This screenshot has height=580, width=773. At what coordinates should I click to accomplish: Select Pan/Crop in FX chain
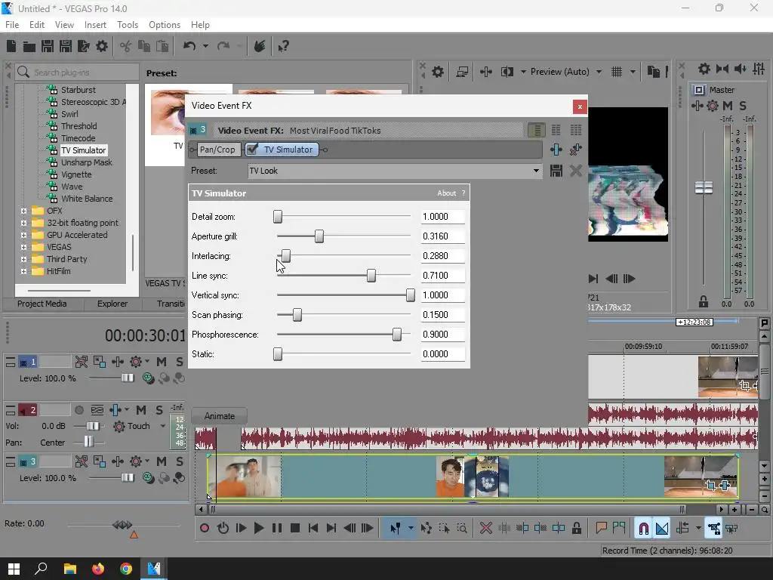click(217, 150)
